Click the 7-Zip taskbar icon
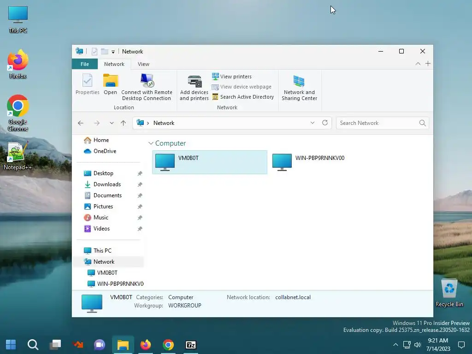Viewport: 472px width, 354px height. pyautogui.click(x=191, y=345)
